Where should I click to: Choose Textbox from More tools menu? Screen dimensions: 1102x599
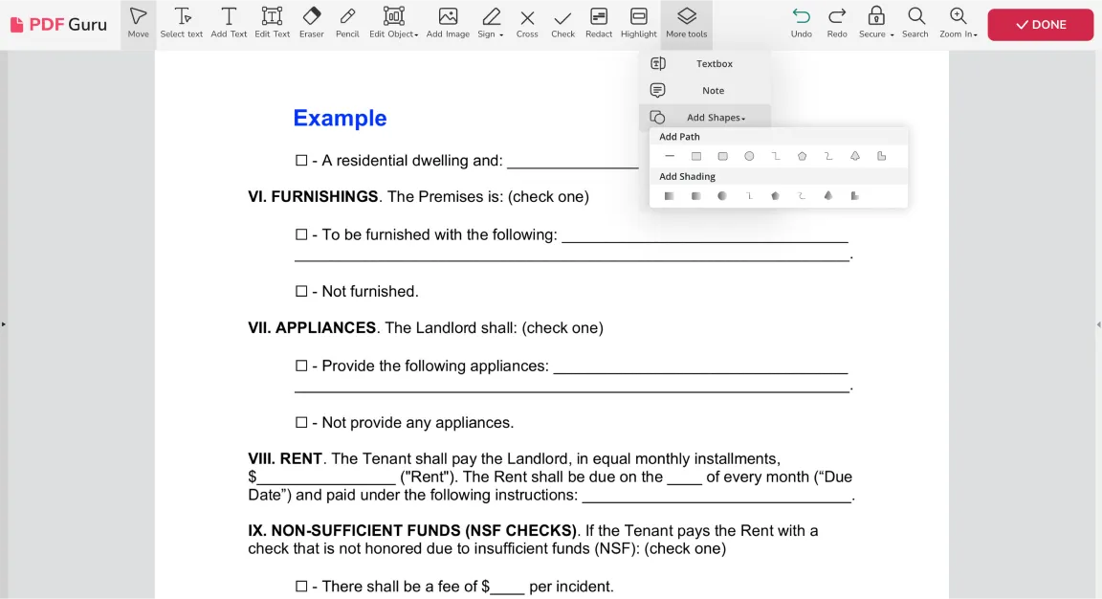tap(705, 64)
